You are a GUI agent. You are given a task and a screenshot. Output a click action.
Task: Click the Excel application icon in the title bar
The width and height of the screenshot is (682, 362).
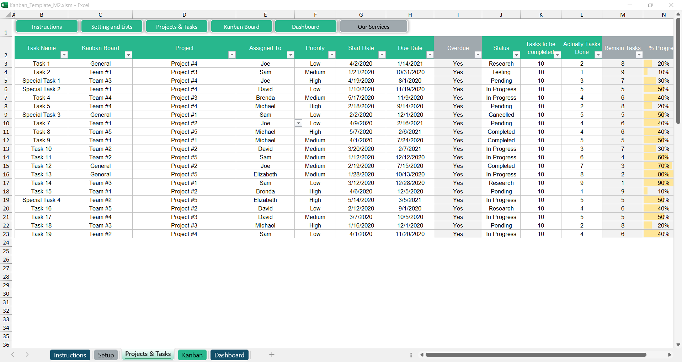click(x=5, y=5)
